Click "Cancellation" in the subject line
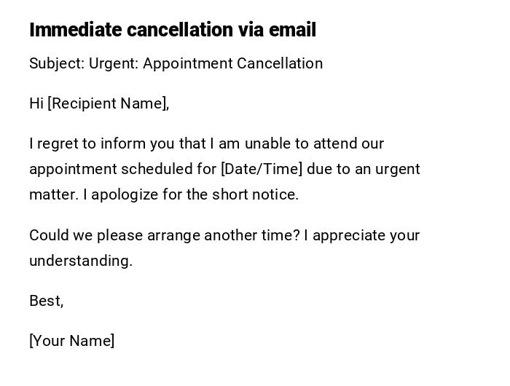This screenshot has height=386, width=510. pos(281,63)
